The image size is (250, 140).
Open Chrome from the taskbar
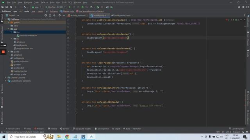pyautogui.click(x=67, y=136)
